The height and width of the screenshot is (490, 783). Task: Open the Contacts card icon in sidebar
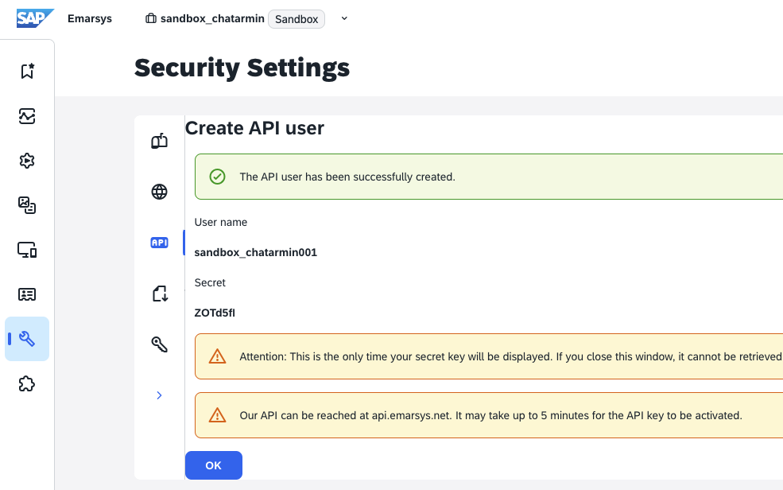tap(27, 294)
